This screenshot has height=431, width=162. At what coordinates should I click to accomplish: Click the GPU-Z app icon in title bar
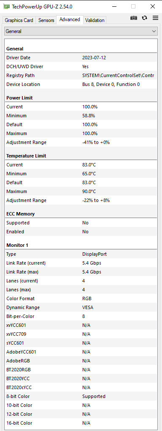(x=6, y=6)
